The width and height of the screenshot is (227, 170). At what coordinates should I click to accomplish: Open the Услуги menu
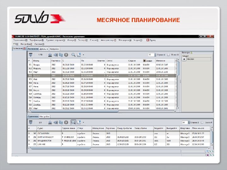pyautogui.click(x=138, y=40)
